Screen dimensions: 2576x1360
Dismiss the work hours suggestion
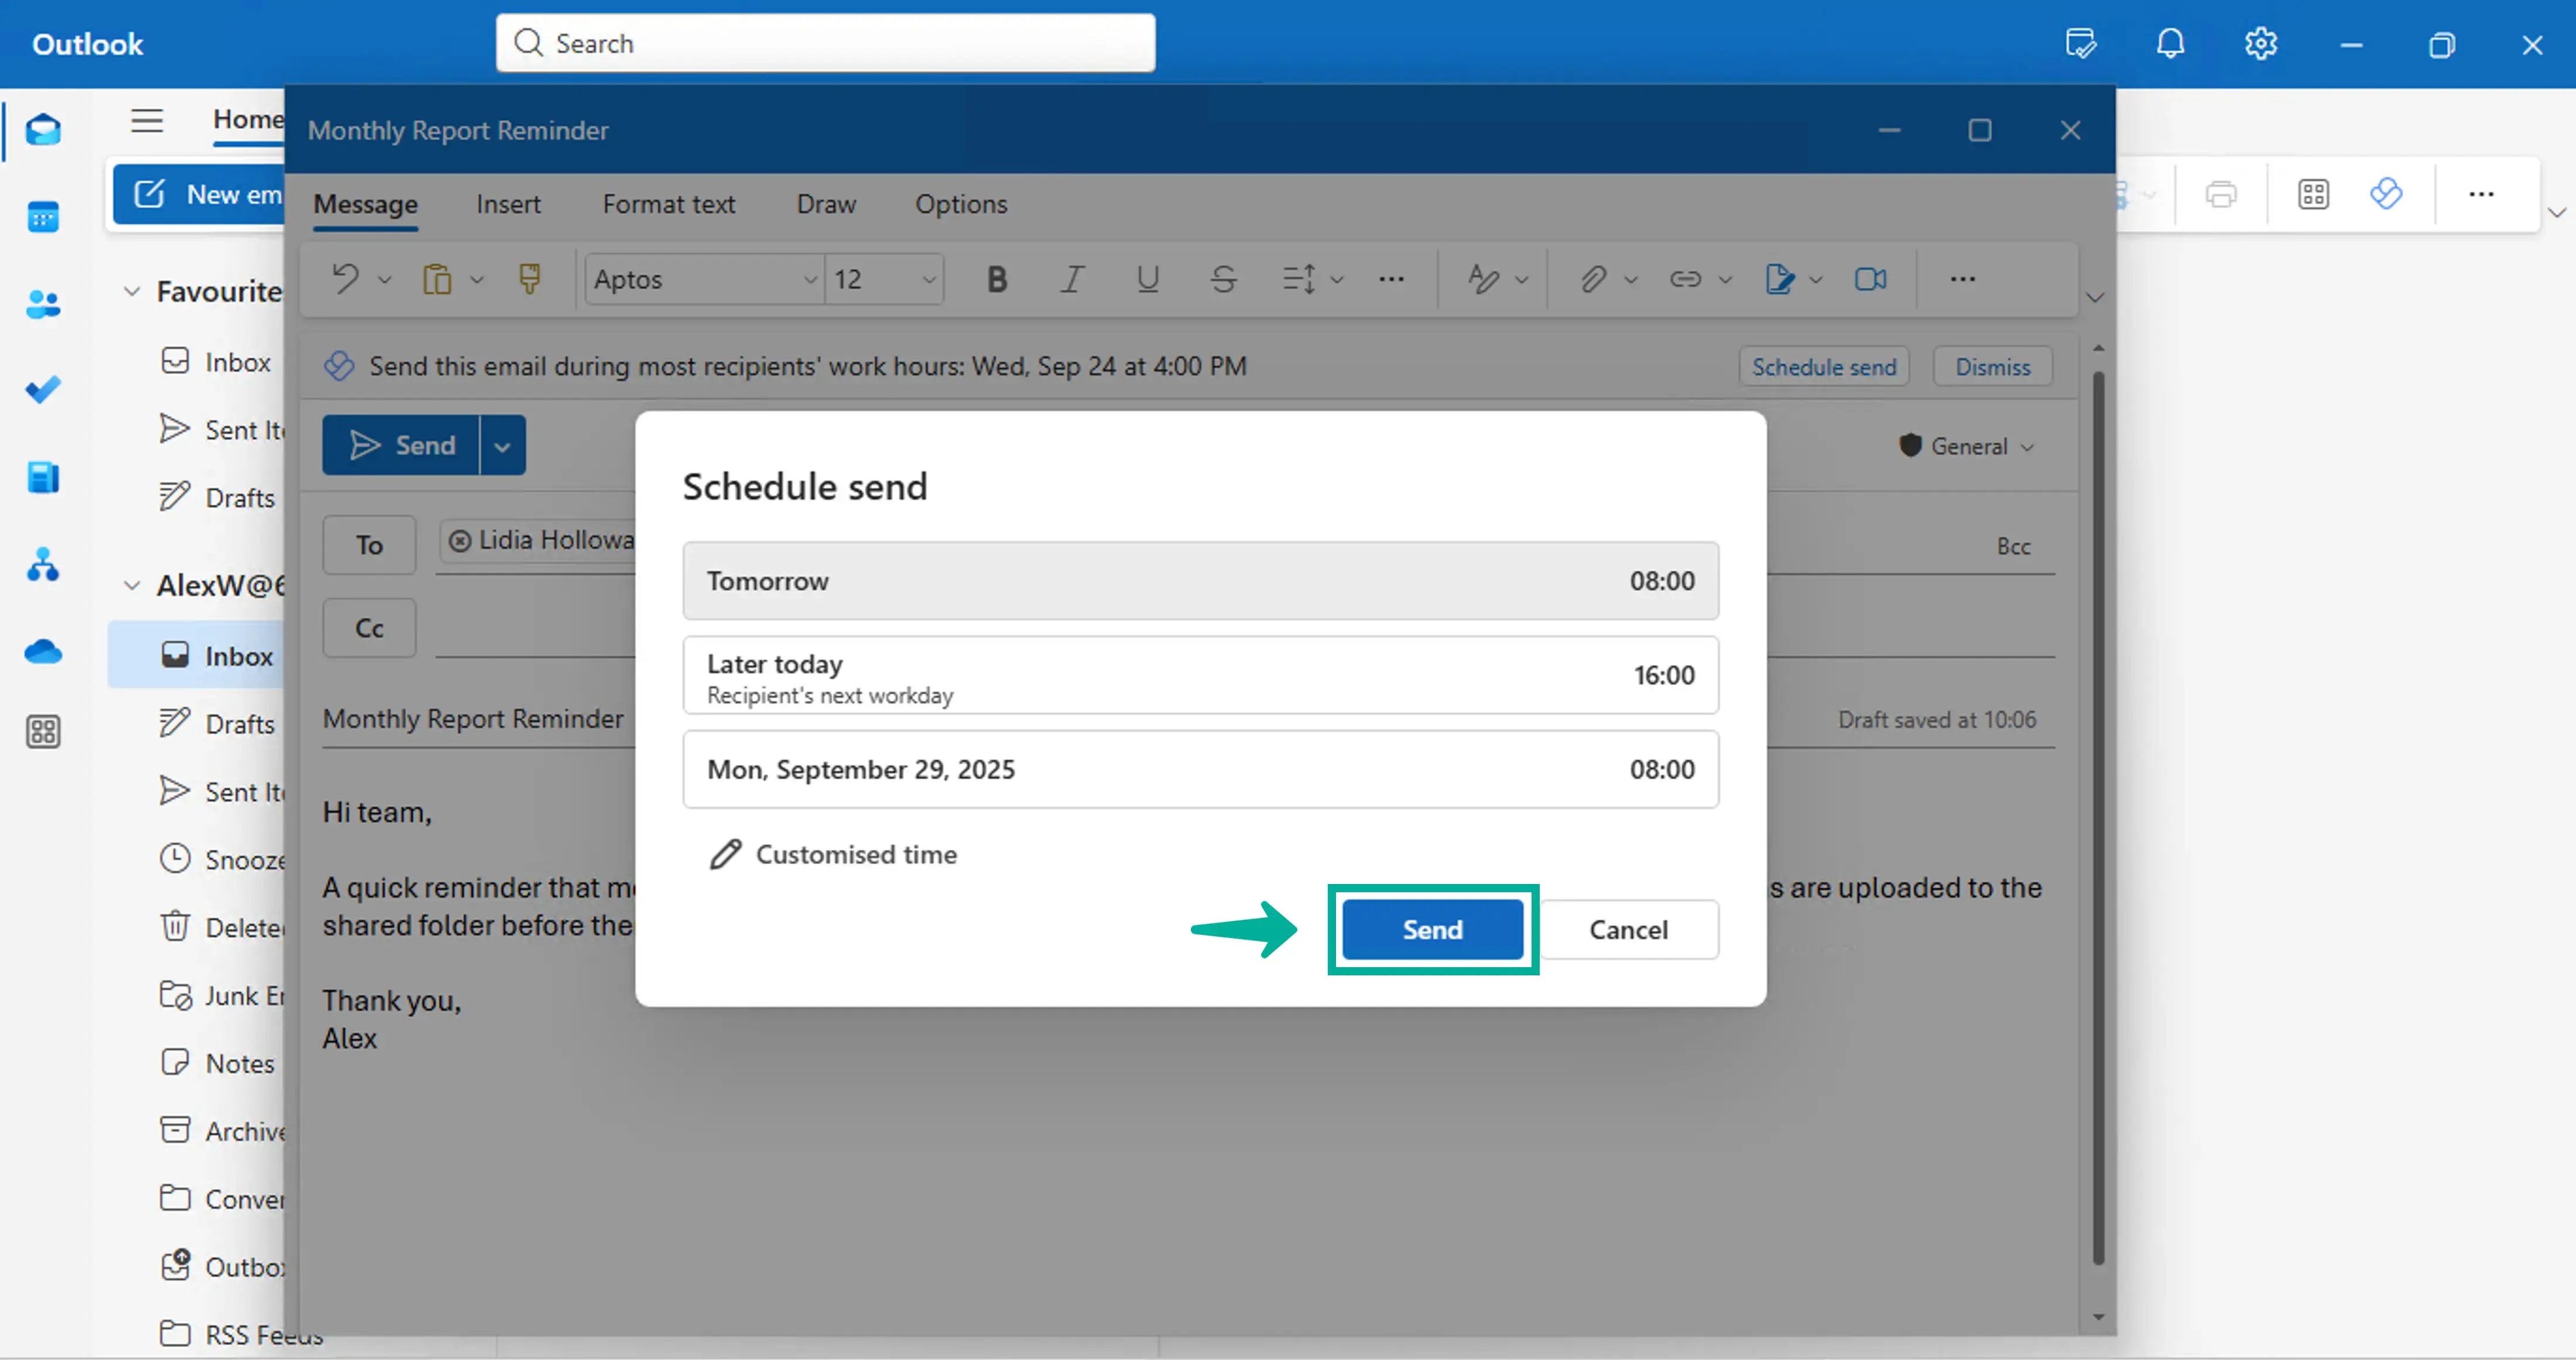pyautogui.click(x=1991, y=366)
